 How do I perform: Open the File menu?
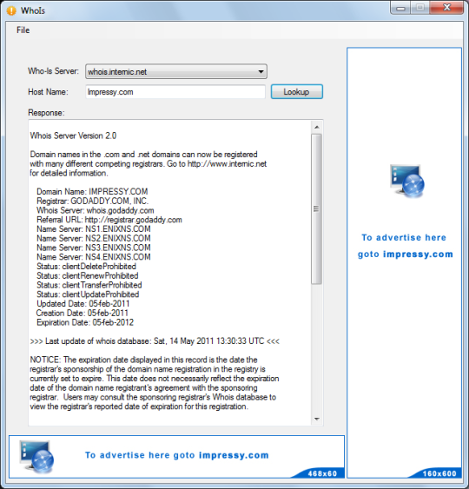point(23,30)
